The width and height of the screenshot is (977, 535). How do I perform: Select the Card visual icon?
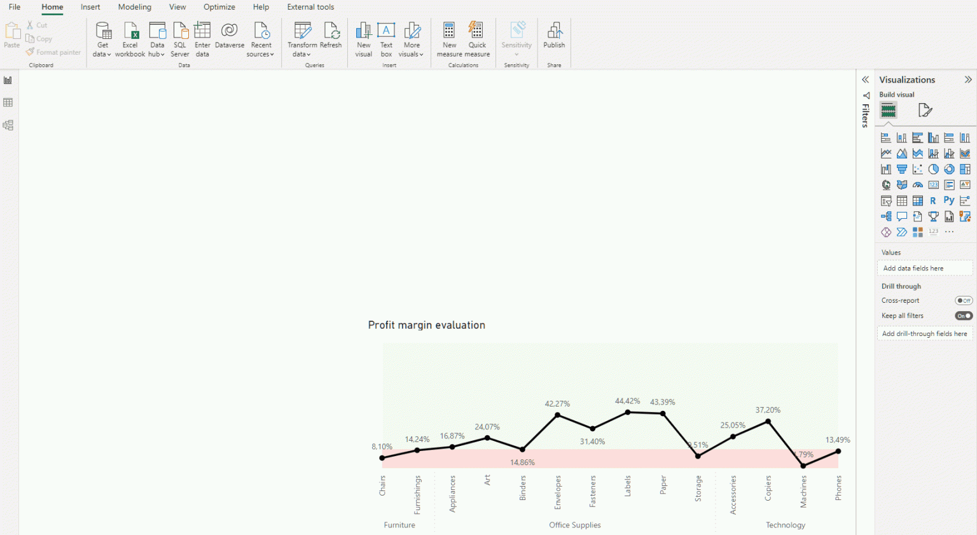click(x=934, y=184)
